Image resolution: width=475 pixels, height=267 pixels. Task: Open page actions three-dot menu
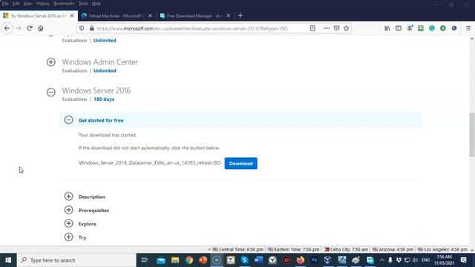click(327, 28)
